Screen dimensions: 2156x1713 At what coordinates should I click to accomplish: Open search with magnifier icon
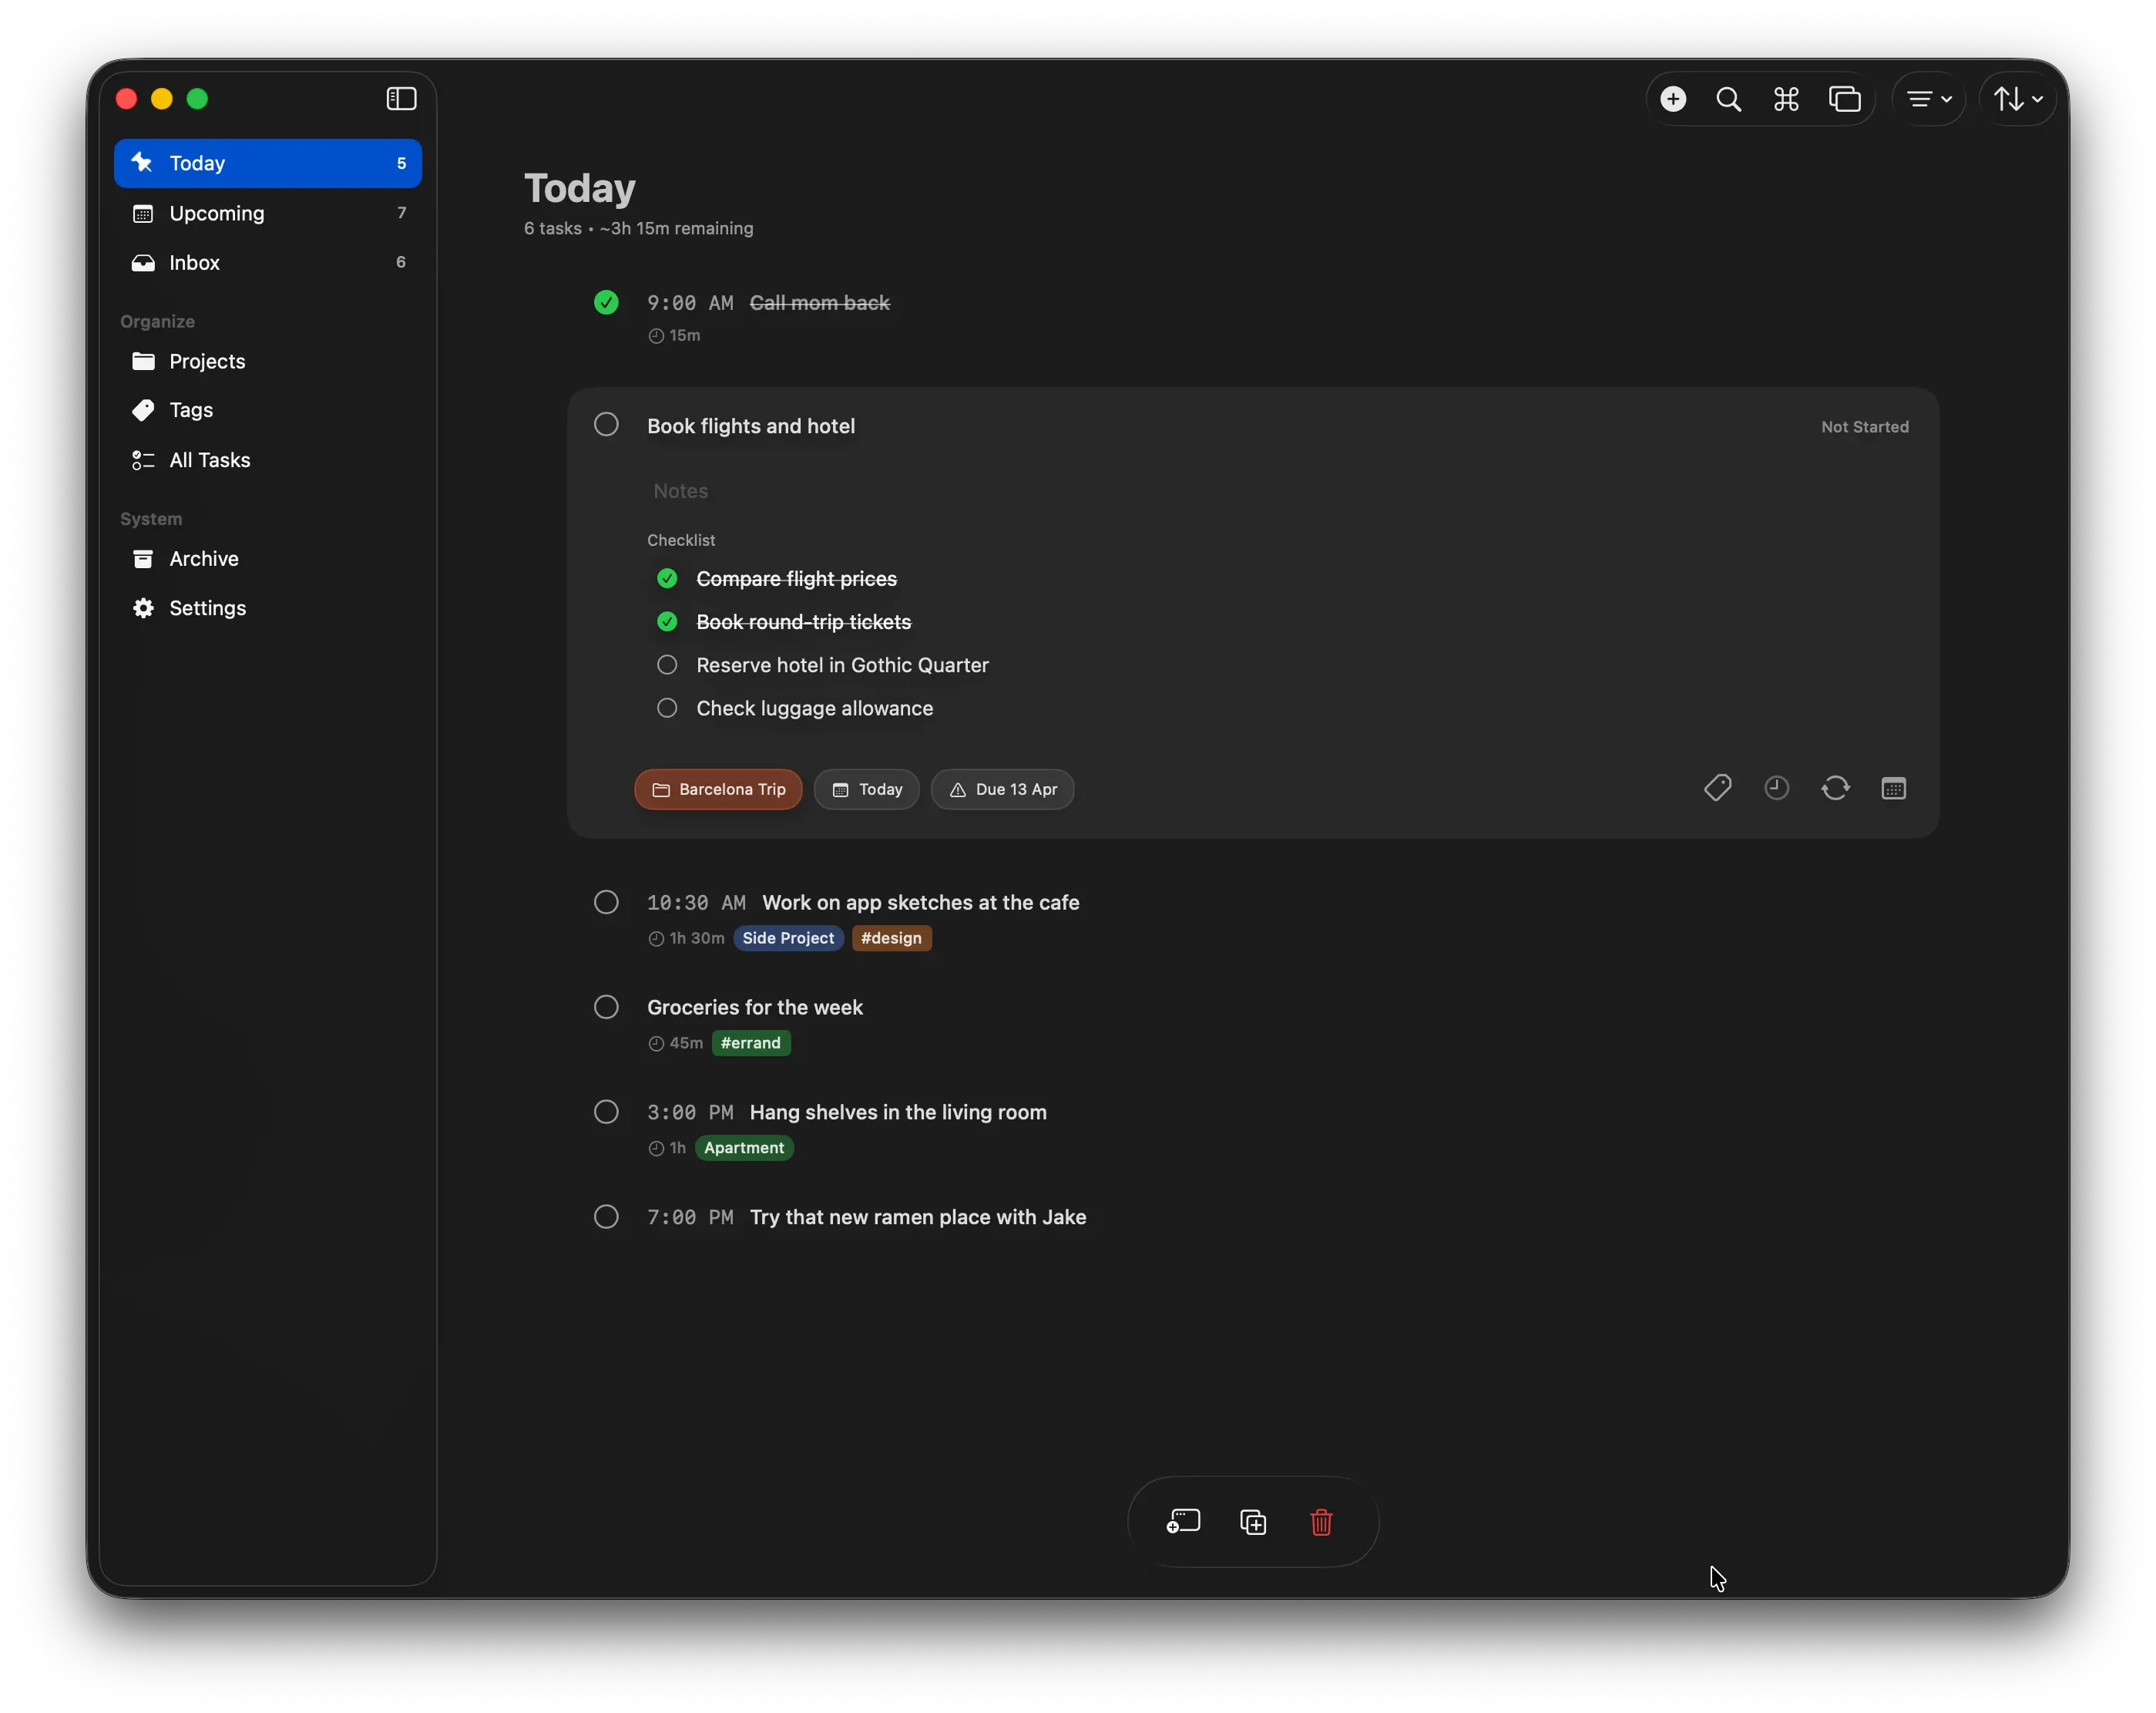tap(1728, 98)
